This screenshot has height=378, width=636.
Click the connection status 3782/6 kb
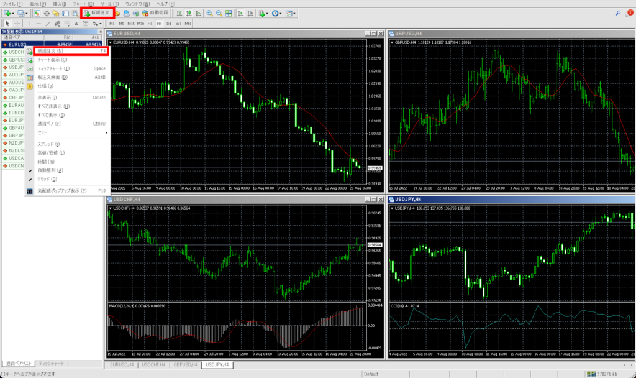(602, 374)
